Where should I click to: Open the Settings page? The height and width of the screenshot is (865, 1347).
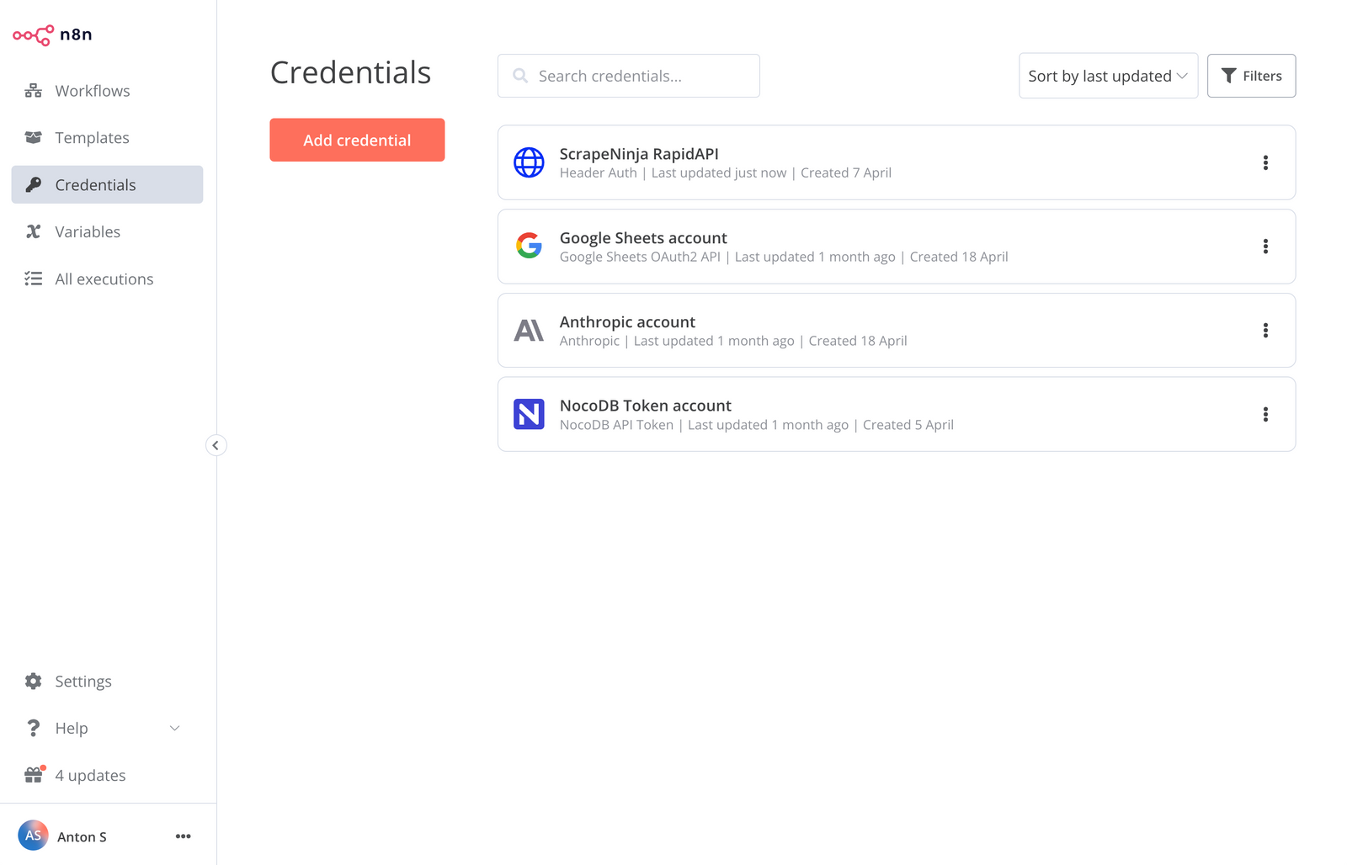(83, 682)
